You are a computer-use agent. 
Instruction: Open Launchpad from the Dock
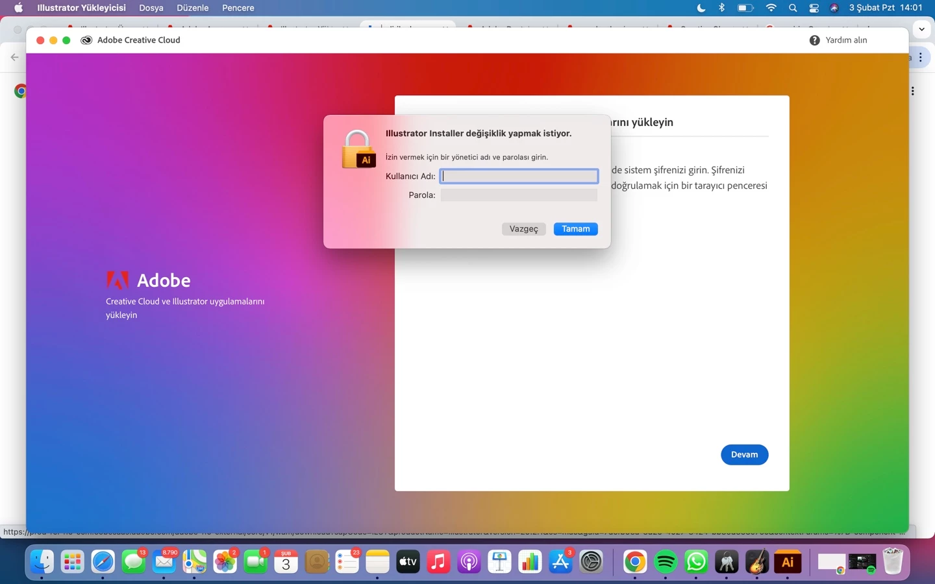pos(72,562)
